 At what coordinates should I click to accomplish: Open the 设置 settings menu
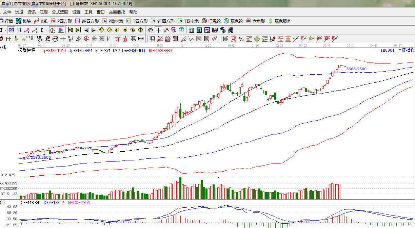(76, 12)
